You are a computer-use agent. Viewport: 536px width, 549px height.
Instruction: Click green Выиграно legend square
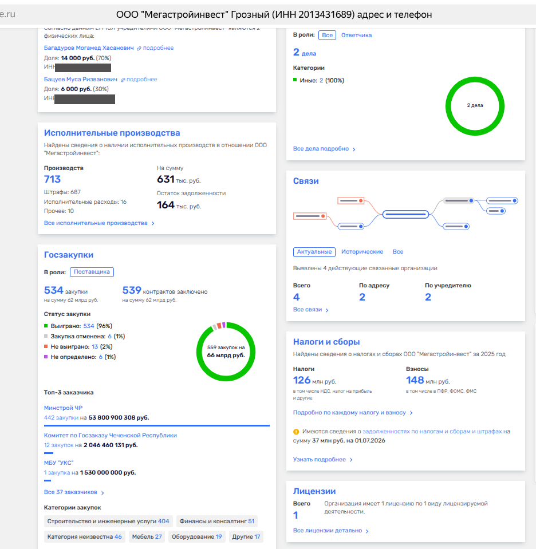[46, 326]
